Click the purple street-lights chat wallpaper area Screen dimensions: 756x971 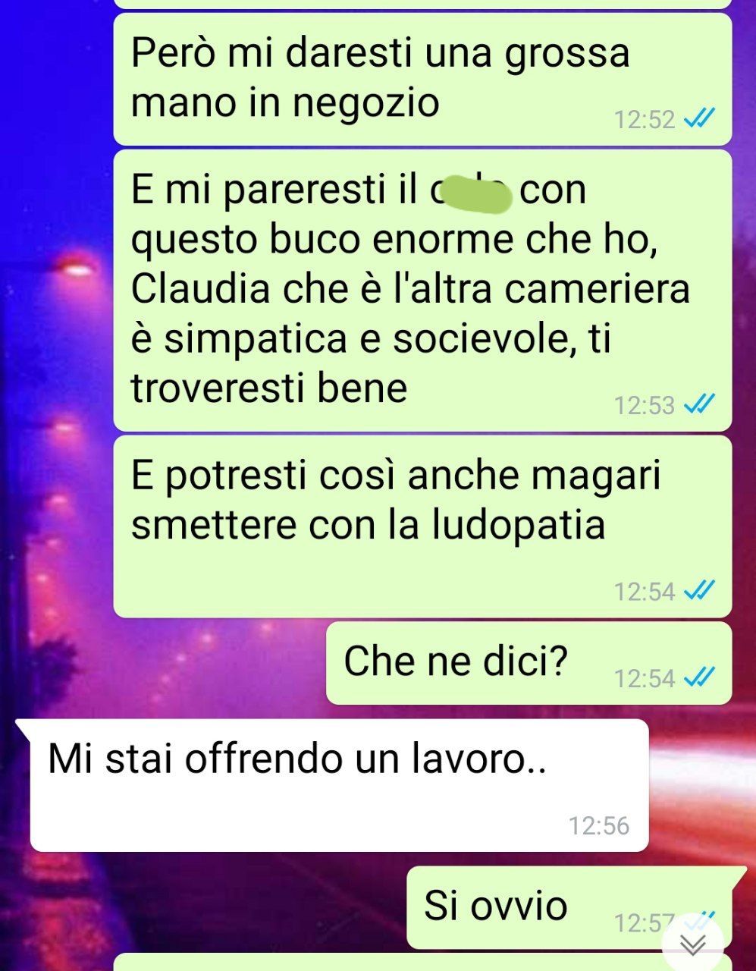(x=57, y=455)
